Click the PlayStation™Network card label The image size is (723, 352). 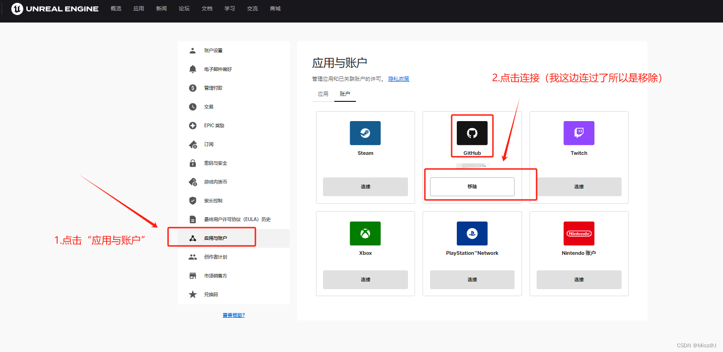click(472, 253)
